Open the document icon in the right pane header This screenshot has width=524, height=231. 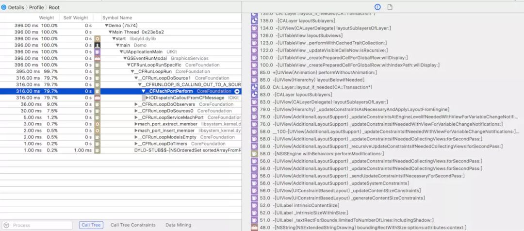point(390,7)
